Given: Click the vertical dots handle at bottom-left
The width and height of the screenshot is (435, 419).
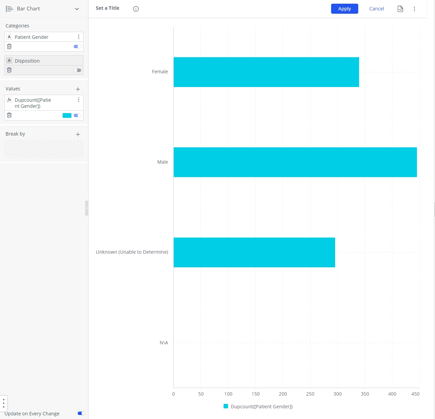Looking at the screenshot, I should (x=4, y=403).
